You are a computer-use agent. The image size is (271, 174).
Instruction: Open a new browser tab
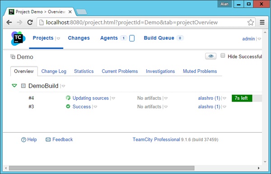tap(82, 12)
